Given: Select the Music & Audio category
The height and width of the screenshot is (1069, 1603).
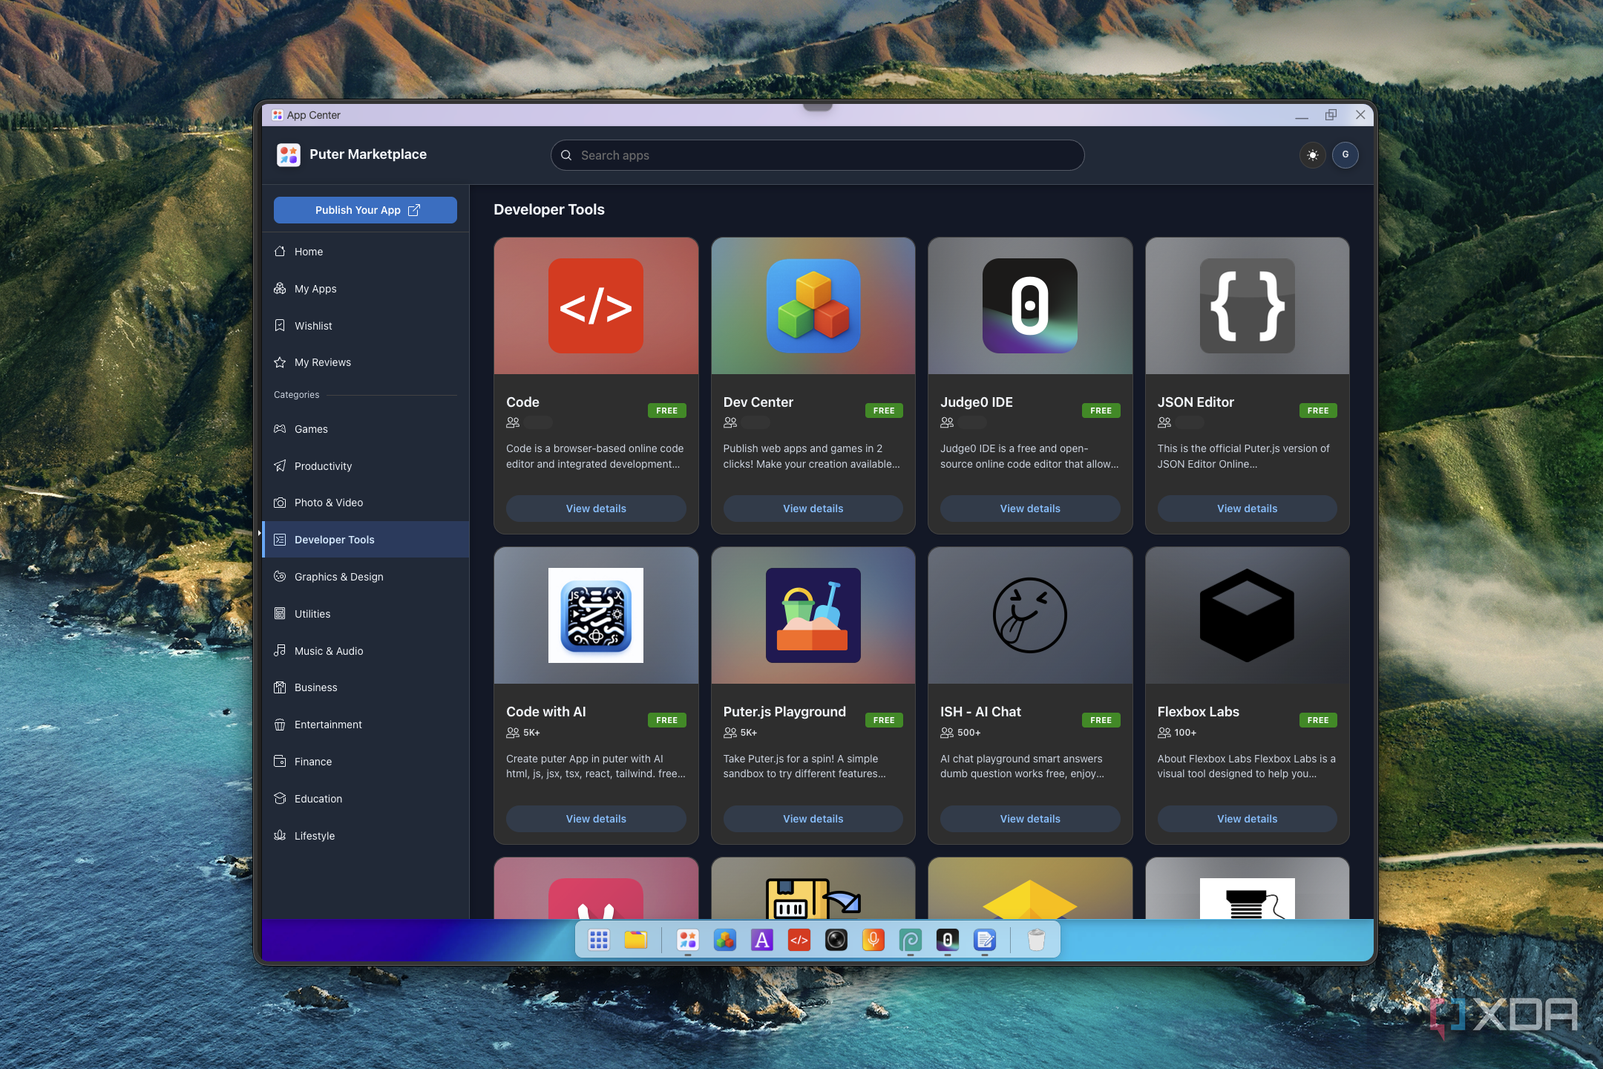Looking at the screenshot, I should click(365, 651).
